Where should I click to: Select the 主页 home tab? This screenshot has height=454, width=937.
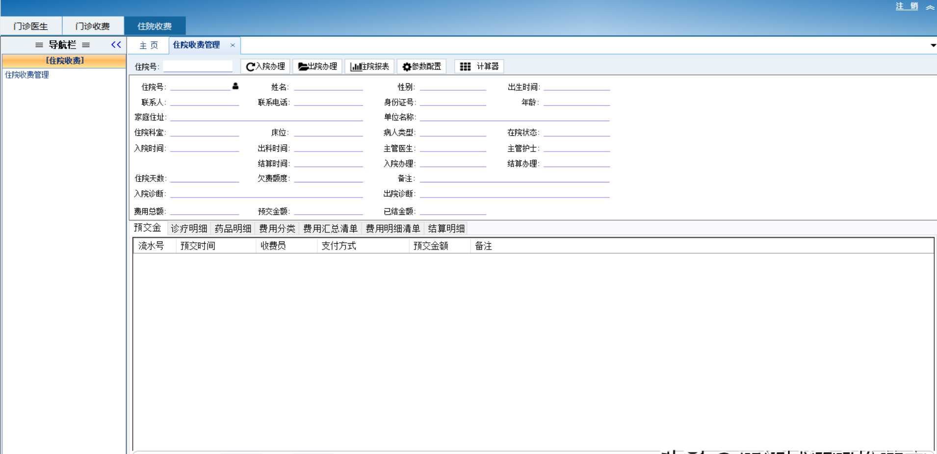(148, 45)
